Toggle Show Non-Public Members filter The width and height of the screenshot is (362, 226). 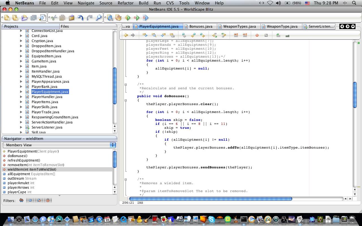point(48,200)
